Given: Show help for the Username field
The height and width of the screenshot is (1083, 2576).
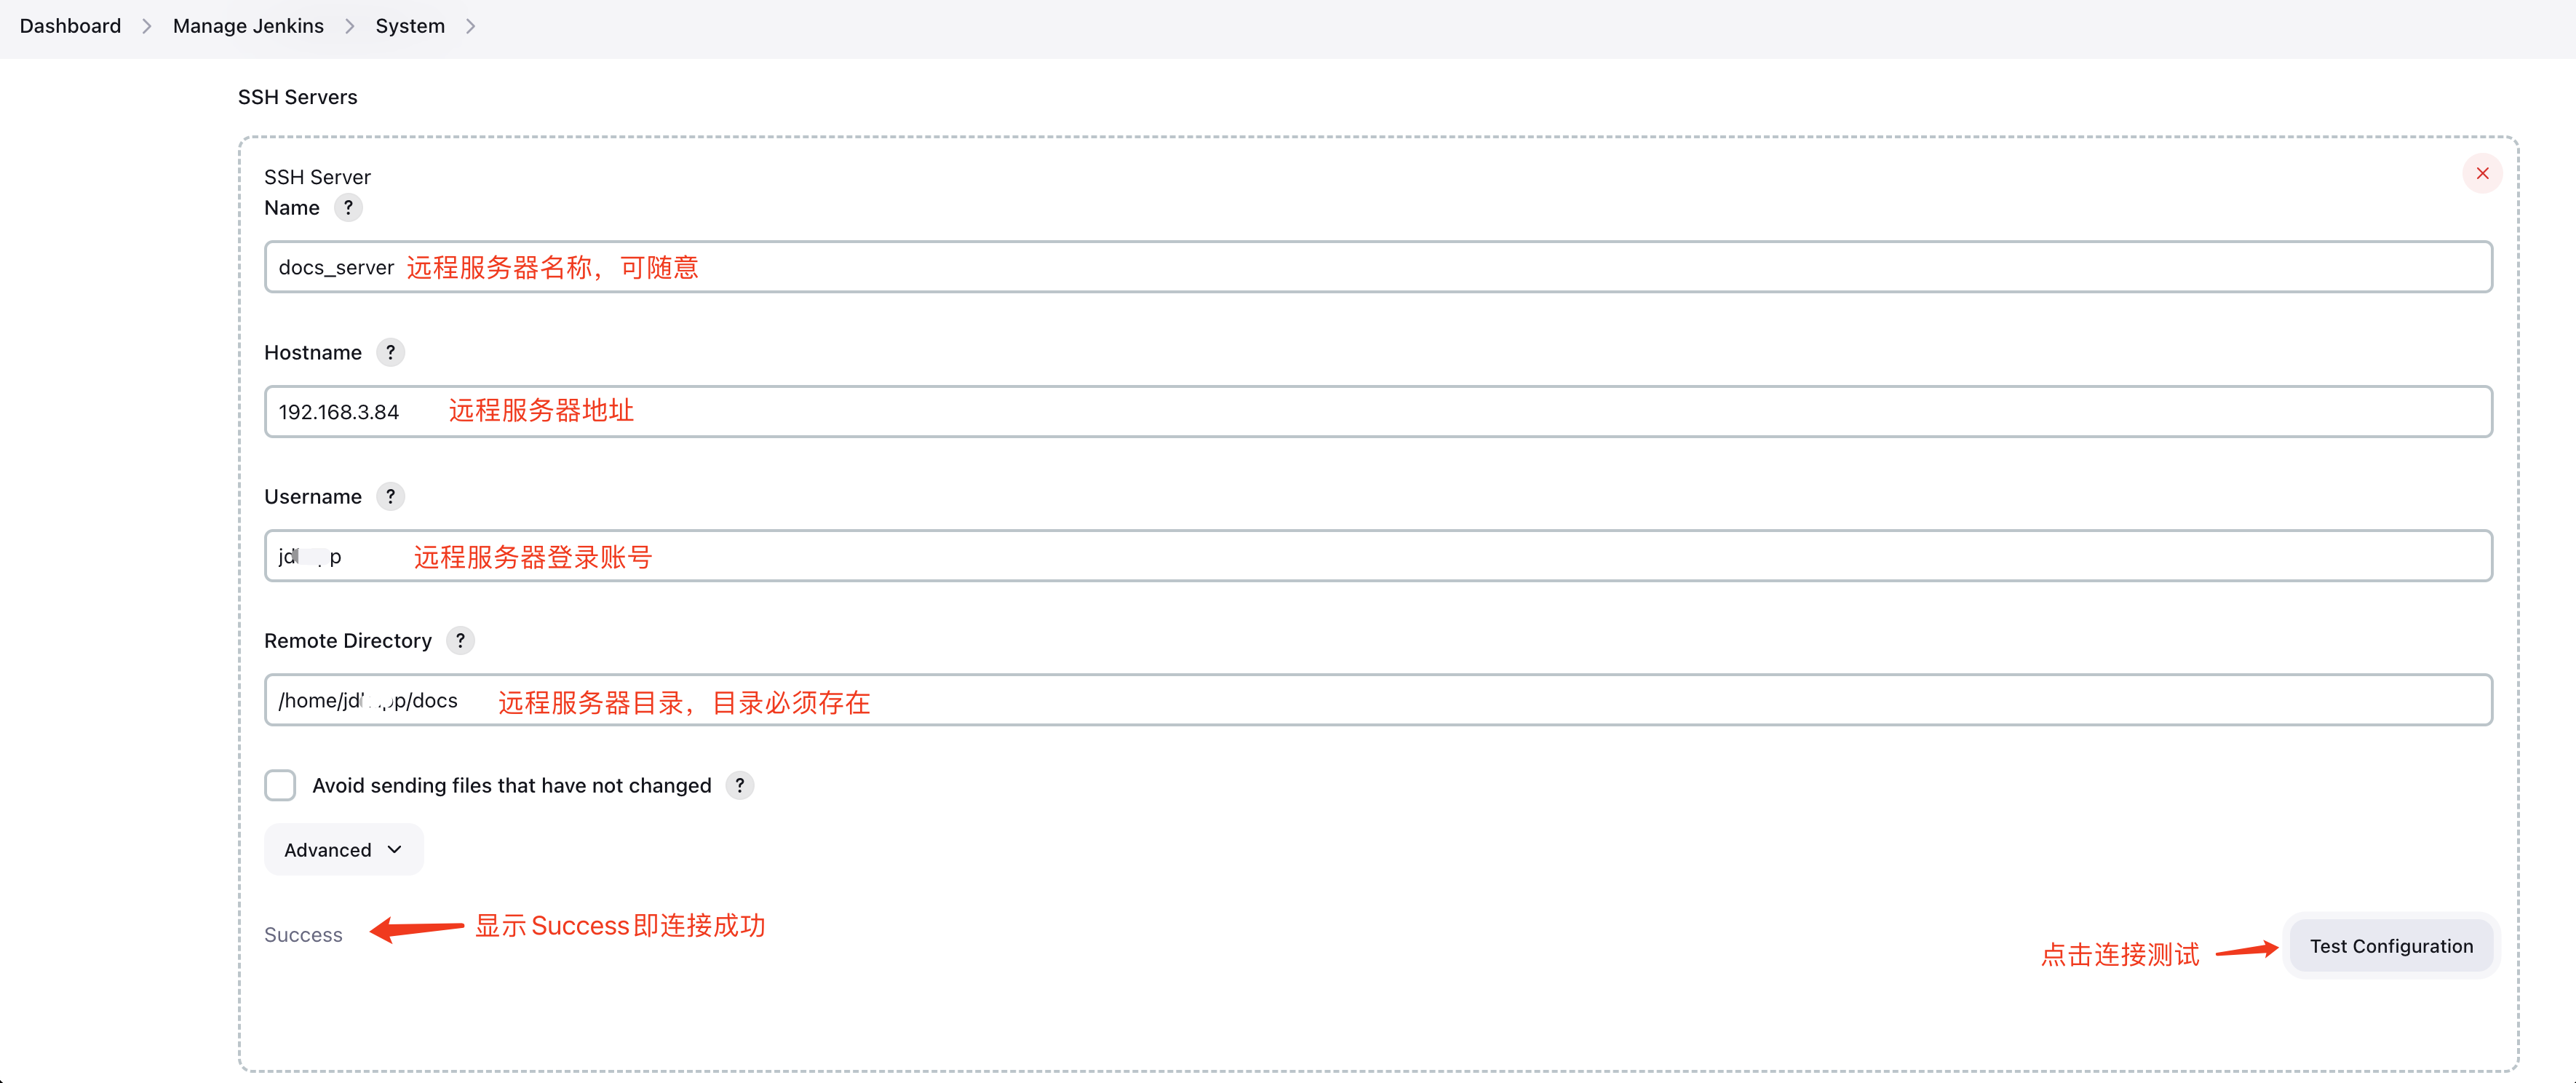Looking at the screenshot, I should coord(391,497).
